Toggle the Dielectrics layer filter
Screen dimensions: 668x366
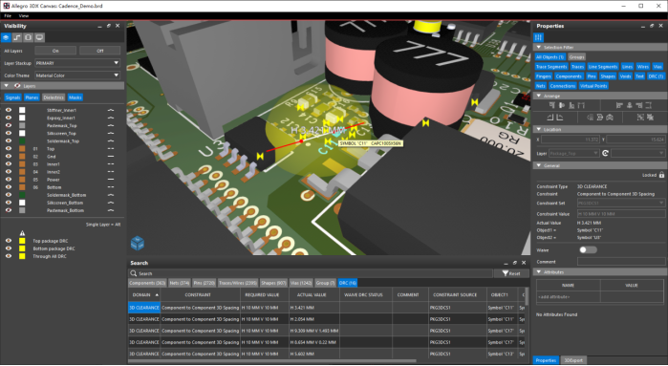[54, 97]
